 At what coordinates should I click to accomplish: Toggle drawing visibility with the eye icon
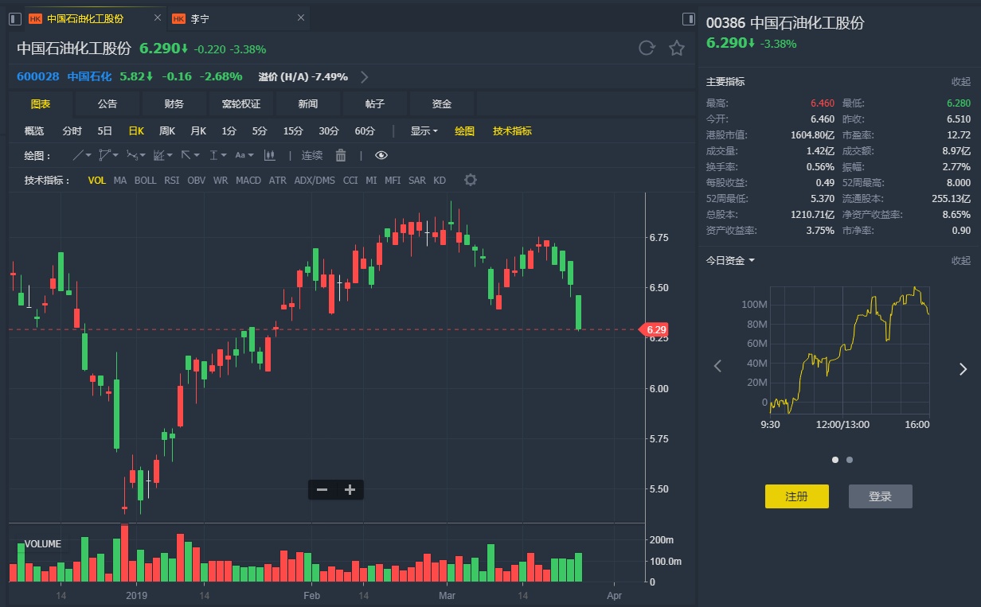[381, 155]
